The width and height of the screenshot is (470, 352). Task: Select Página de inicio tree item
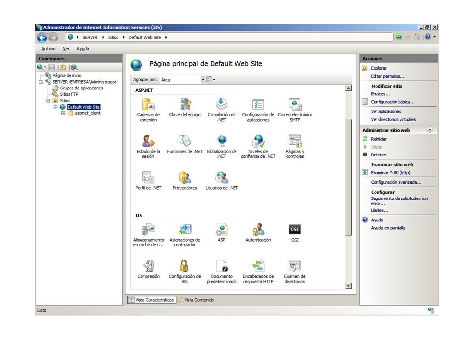(x=67, y=75)
